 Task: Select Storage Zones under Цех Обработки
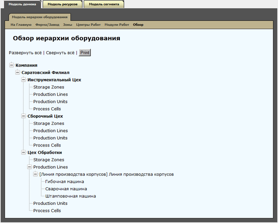click(x=49, y=159)
